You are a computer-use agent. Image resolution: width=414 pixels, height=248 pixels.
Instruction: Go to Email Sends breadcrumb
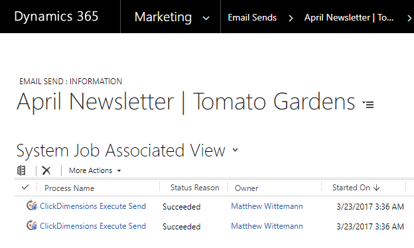click(x=252, y=17)
